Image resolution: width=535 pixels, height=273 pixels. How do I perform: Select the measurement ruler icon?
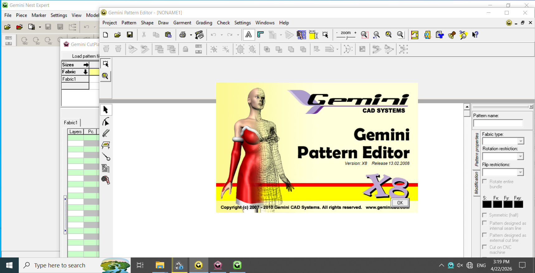(261, 35)
